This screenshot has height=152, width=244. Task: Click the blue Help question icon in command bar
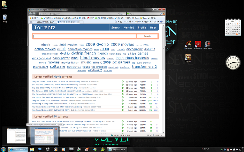pos(161,22)
